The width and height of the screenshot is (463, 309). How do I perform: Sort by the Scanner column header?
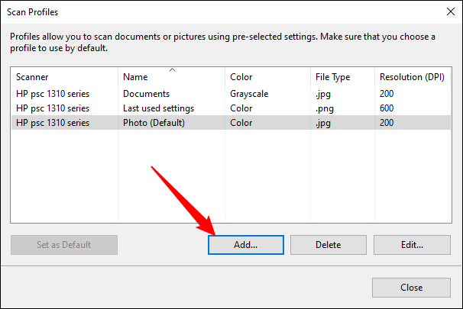pyautogui.click(x=64, y=77)
